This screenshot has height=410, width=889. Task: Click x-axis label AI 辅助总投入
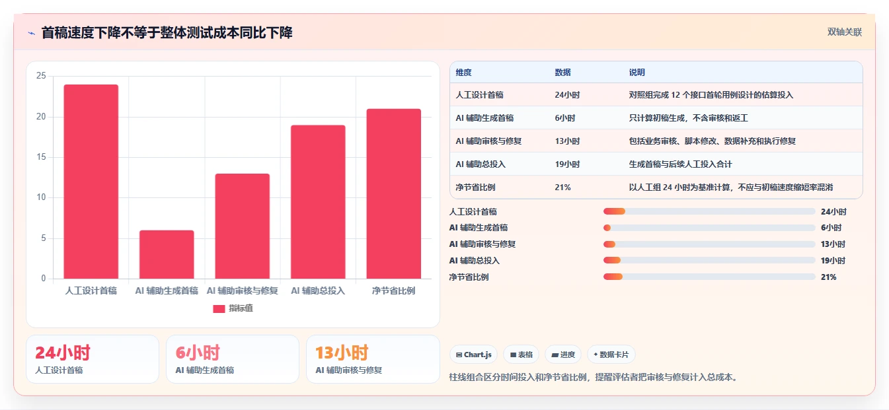318,290
